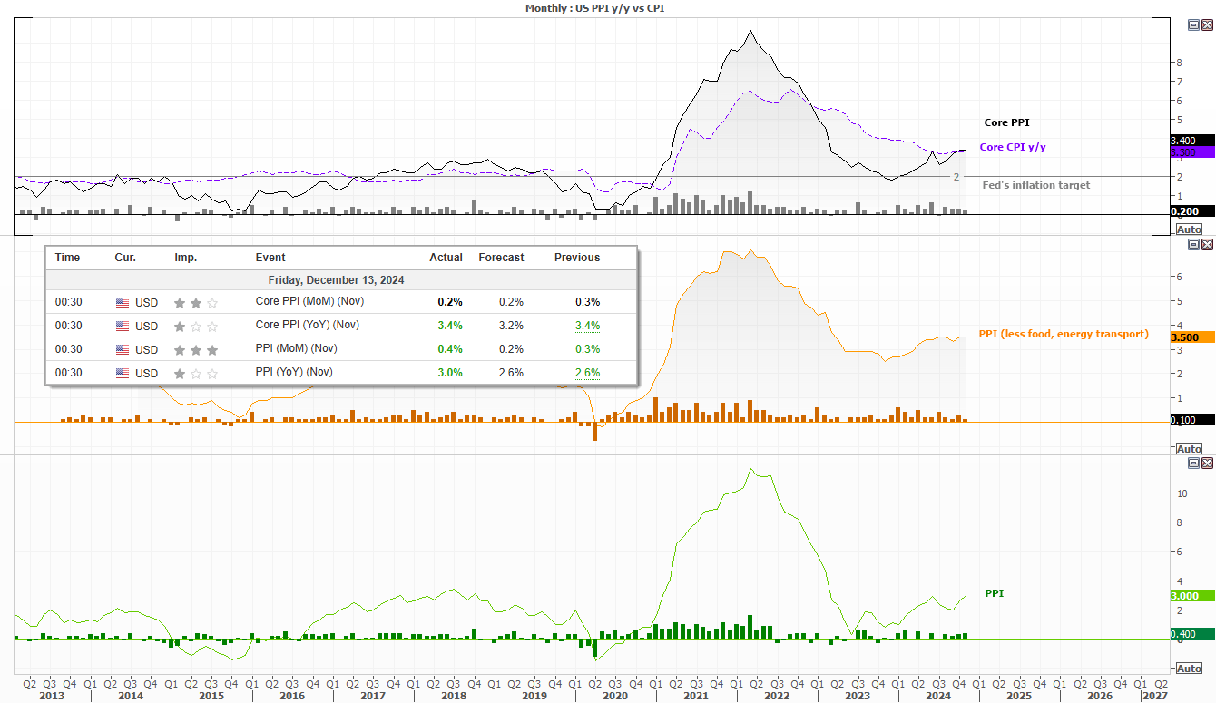Maximize the middle orange PPI pane
This screenshot has width=1216, height=703.
point(1193,244)
